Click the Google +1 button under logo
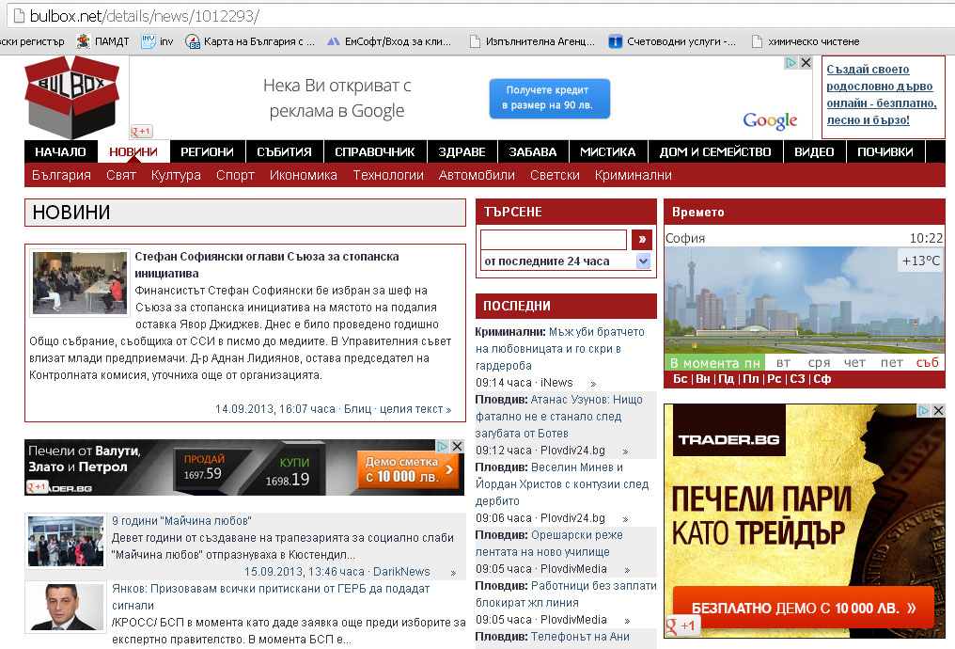This screenshot has width=955, height=649. (141, 131)
